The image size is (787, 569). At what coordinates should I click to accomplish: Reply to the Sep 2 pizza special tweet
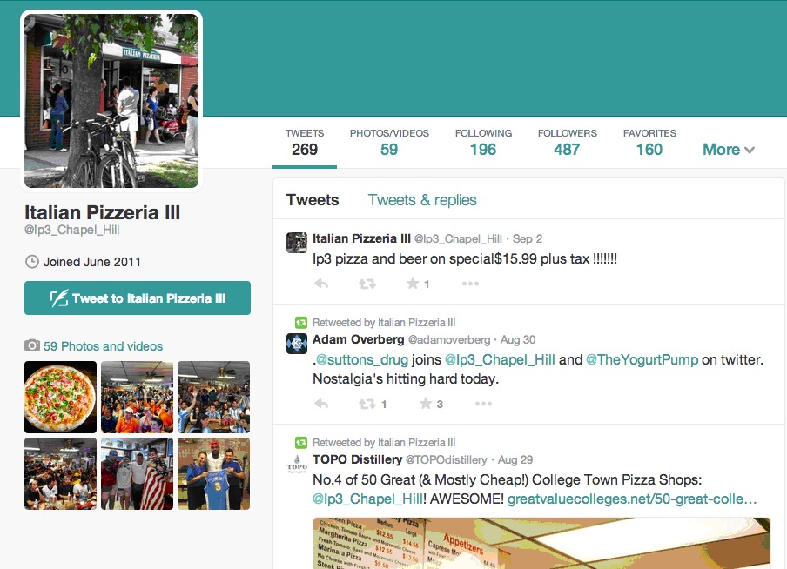pyautogui.click(x=321, y=284)
